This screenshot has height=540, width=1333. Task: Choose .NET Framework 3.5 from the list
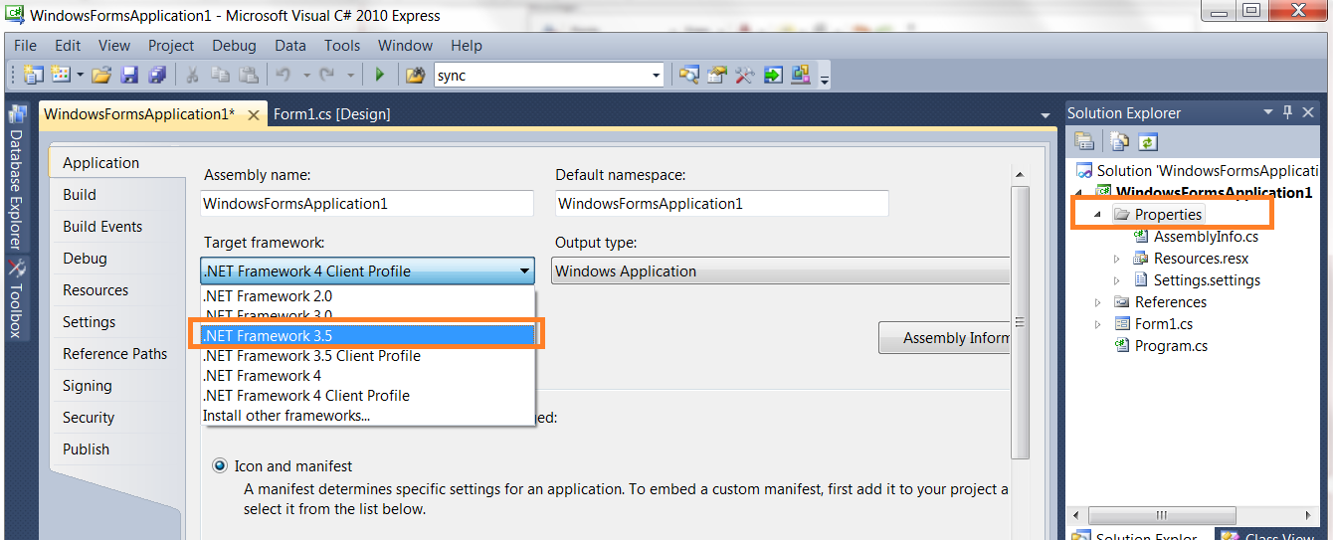pos(368,336)
